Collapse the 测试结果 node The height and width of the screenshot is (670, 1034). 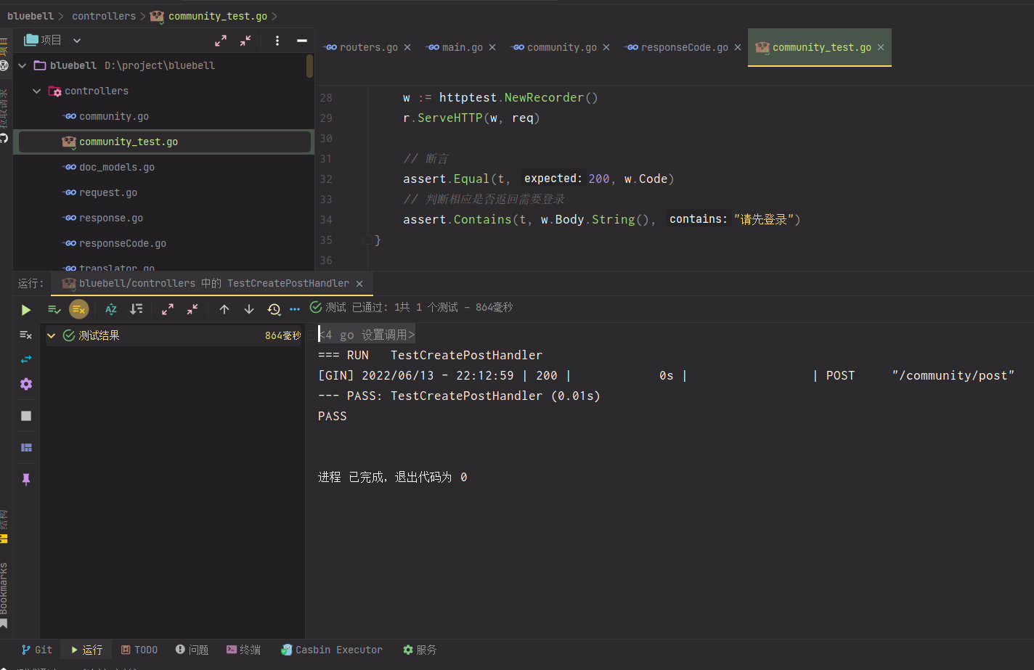point(52,335)
